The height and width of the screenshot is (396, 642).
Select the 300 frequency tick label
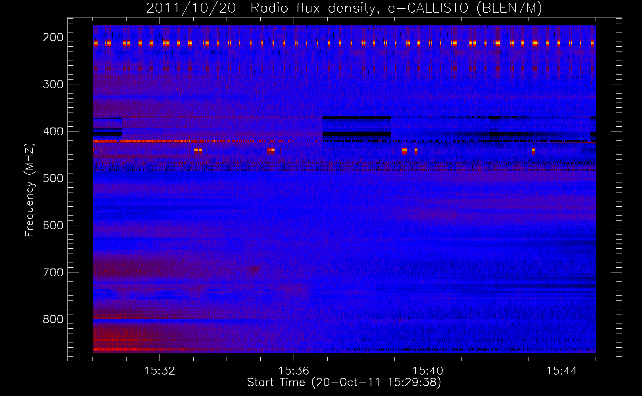(x=53, y=84)
